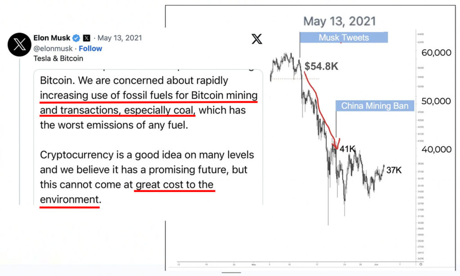Click the small X affiliation badge
The height and width of the screenshot is (276, 460).
click(87, 38)
